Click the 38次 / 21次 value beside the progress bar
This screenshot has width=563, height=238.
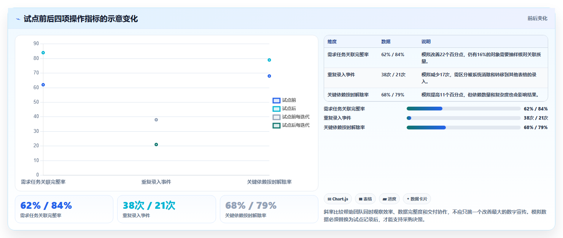click(536, 118)
